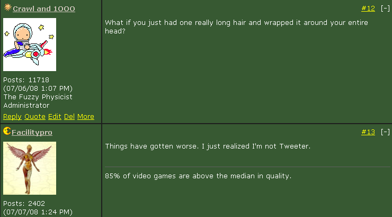This screenshot has width=392, height=217.
Task: Open the #13 post permalink
Action: [x=368, y=132]
